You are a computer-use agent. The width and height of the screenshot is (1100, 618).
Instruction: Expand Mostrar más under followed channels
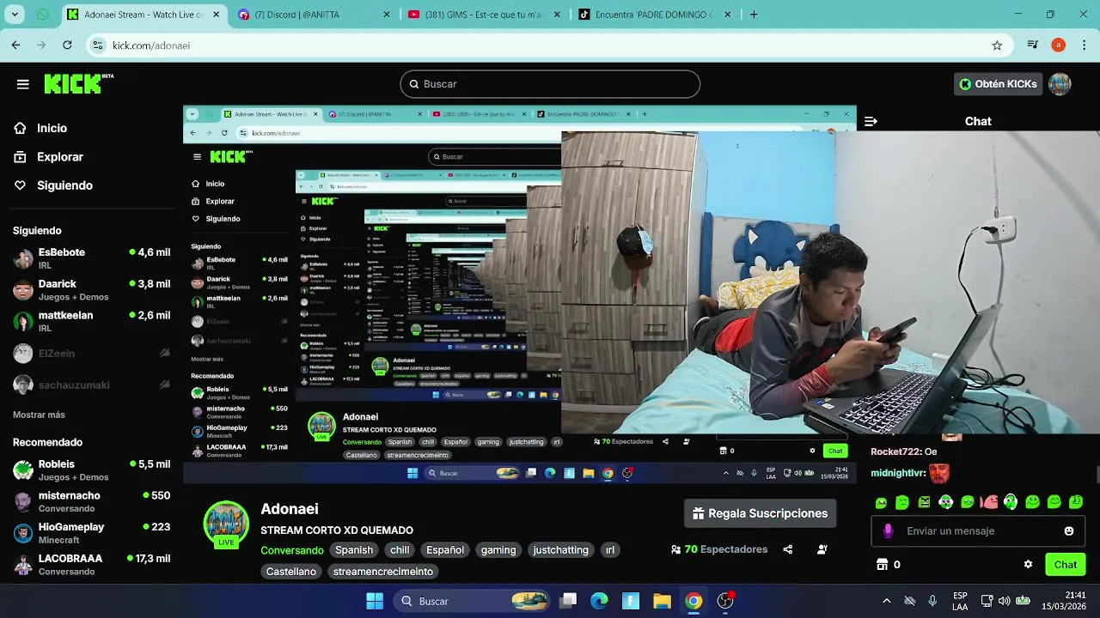(x=39, y=415)
